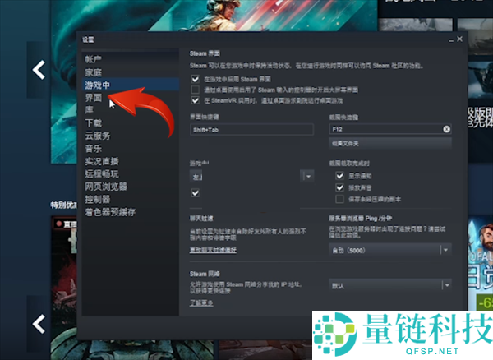
Task: Open the 下载 settings category
Action: point(94,122)
